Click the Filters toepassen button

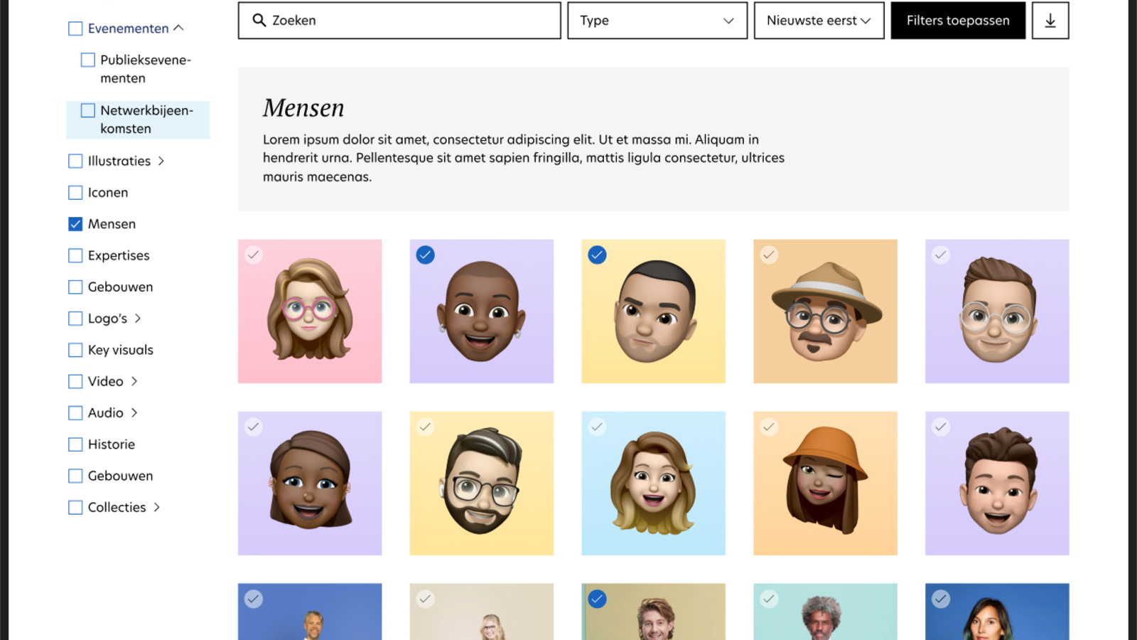(957, 21)
